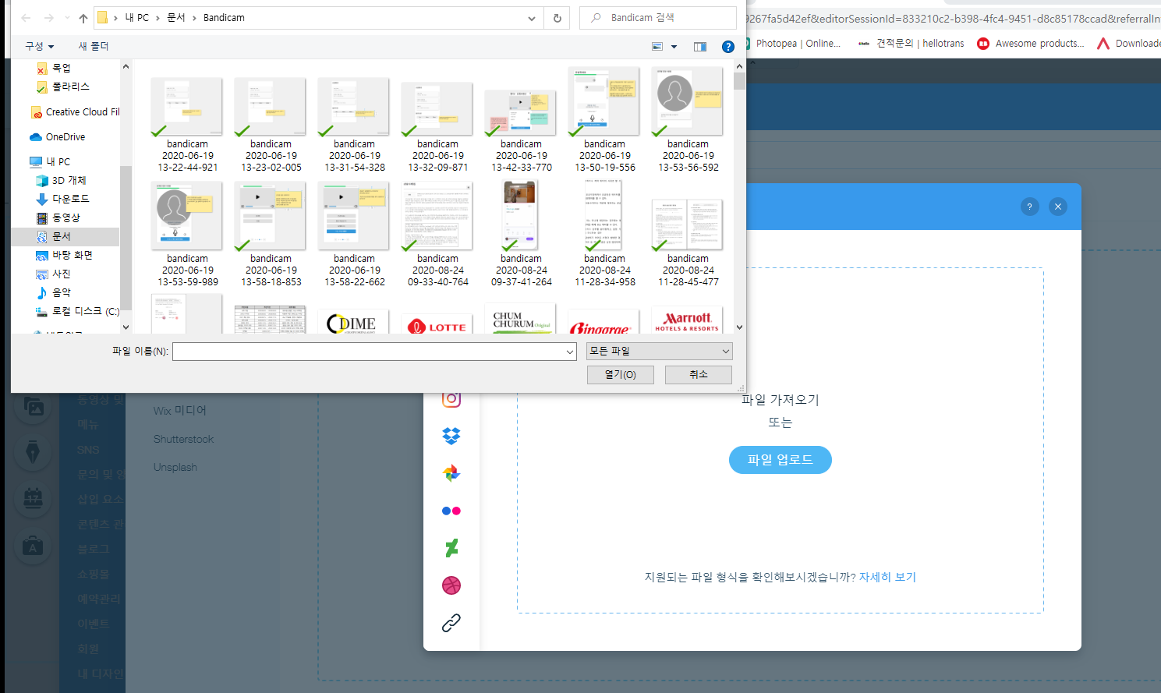The height and width of the screenshot is (693, 1161).
Task: Select Unsplash in Wix media list
Action: (x=175, y=467)
